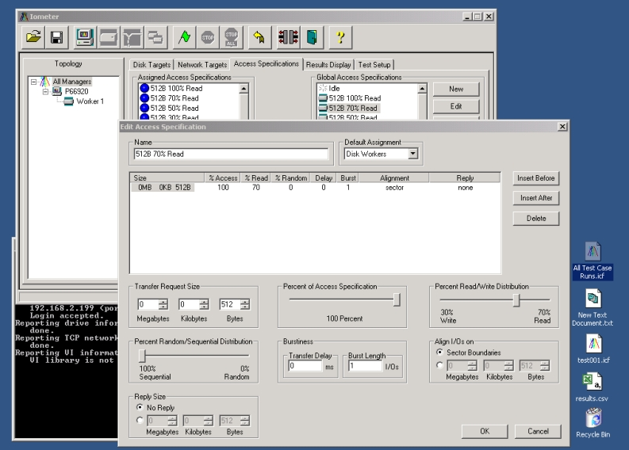Collapse the All Managers tree node
The image size is (629, 450).
[x=33, y=82]
